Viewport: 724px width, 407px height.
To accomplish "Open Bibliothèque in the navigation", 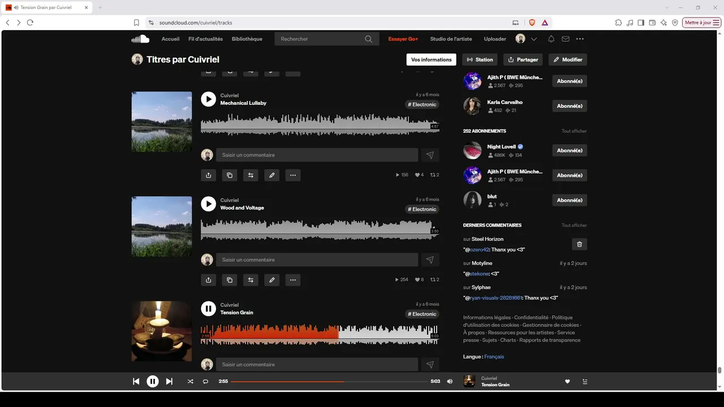I will 247,39.
